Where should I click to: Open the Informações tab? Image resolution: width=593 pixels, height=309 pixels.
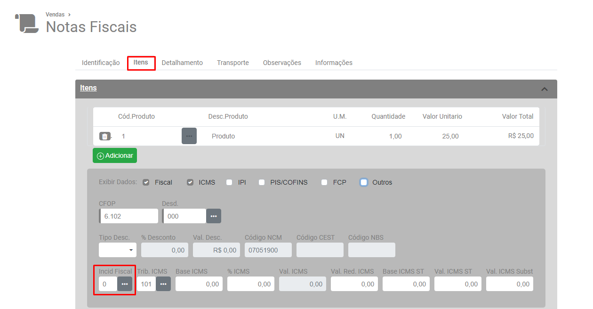(x=334, y=63)
